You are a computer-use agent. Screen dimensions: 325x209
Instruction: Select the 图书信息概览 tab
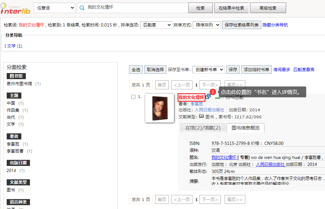point(245,128)
